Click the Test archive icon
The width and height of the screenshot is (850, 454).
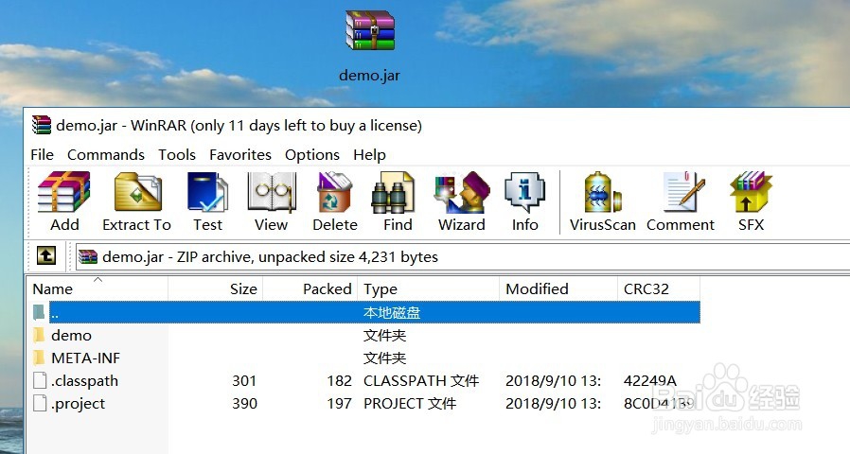[207, 192]
